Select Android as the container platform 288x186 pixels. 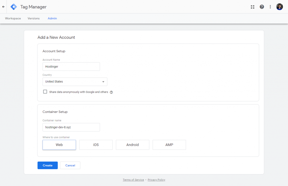tap(132, 145)
